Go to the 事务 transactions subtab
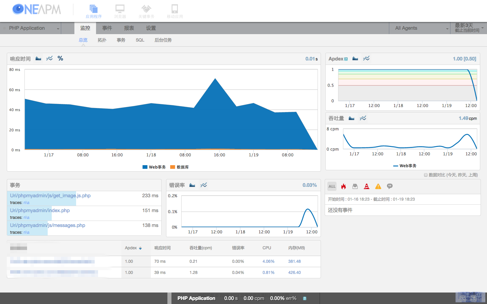The width and height of the screenshot is (487, 304). click(121, 40)
